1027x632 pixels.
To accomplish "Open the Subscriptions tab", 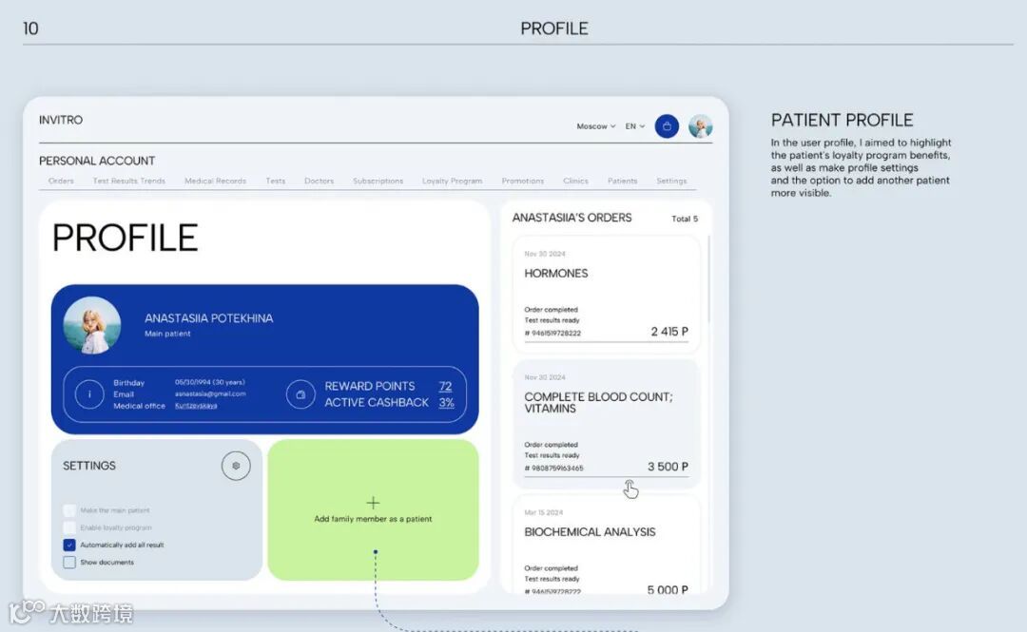I will [x=378, y=181].
